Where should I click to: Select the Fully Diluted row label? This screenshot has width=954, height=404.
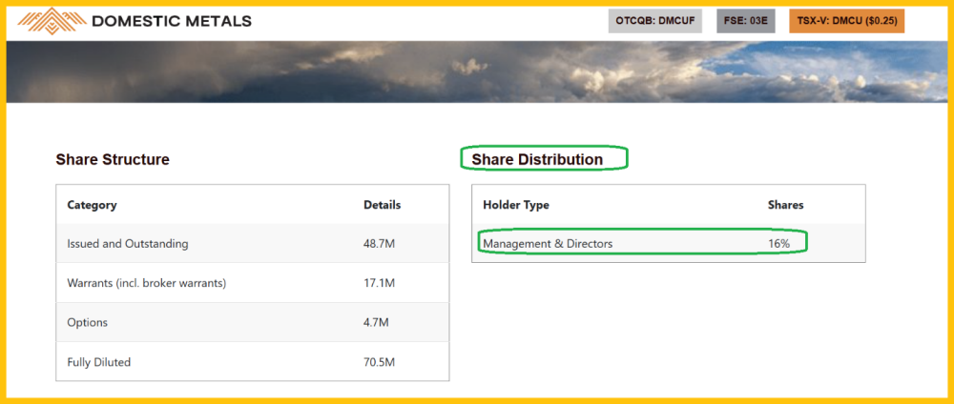[x=100, y=362]
